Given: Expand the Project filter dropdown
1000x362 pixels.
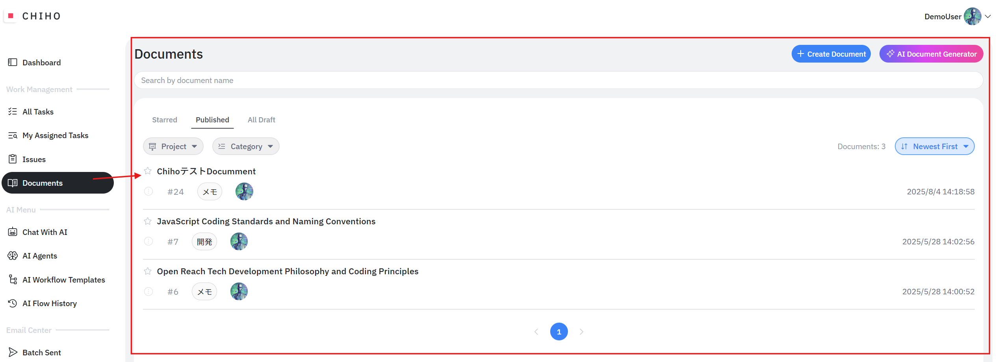Looking at the screenshot, I should 173,146.
